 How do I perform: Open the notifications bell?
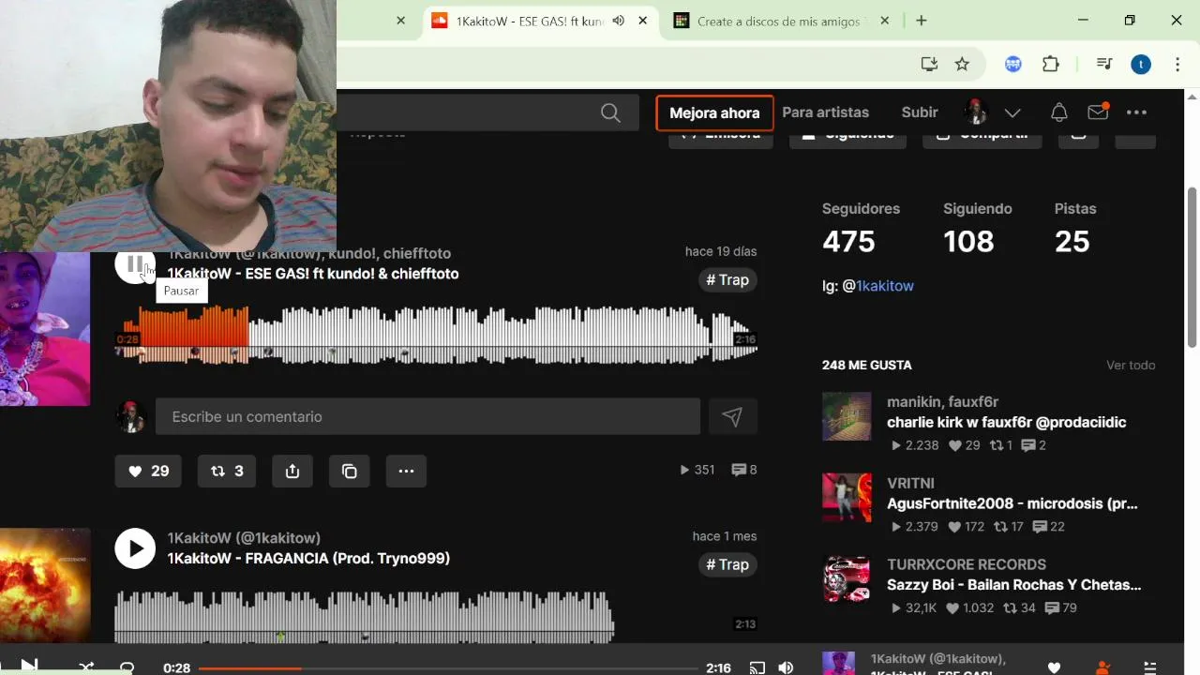pyautogui.click(x=1058, y=112)
